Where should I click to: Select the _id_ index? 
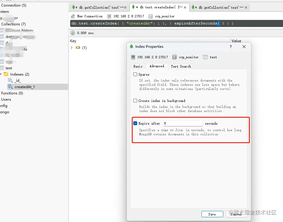pos(18,80)
